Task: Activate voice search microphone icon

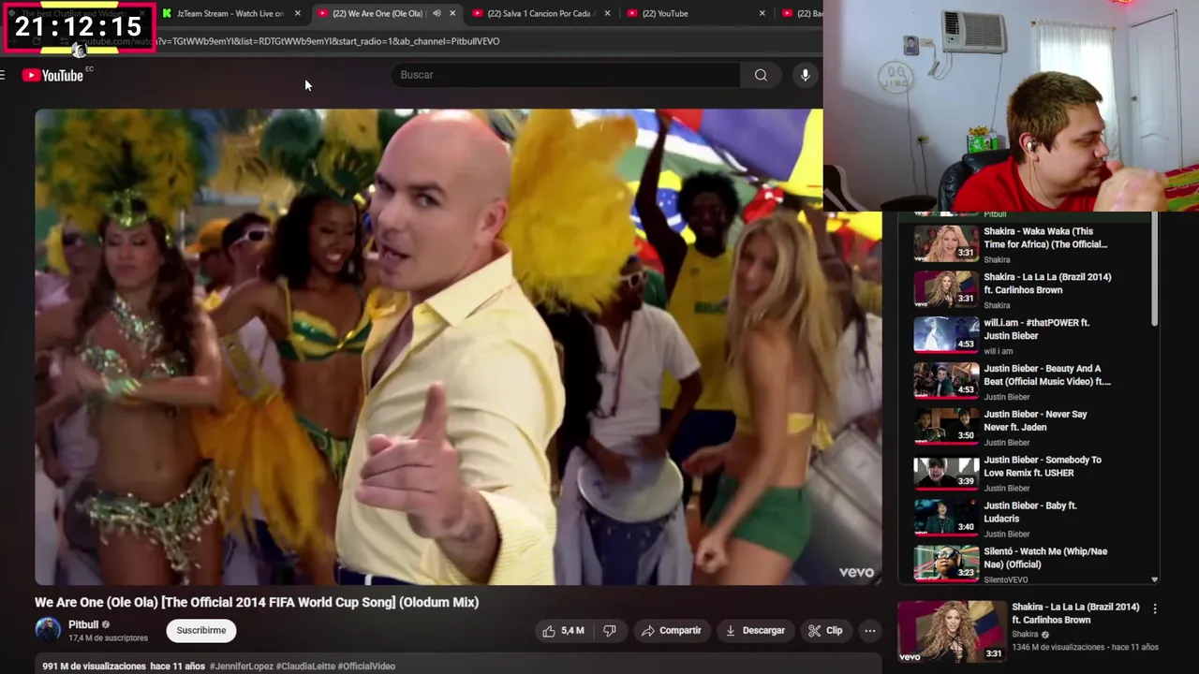Action: pos(805,75)
